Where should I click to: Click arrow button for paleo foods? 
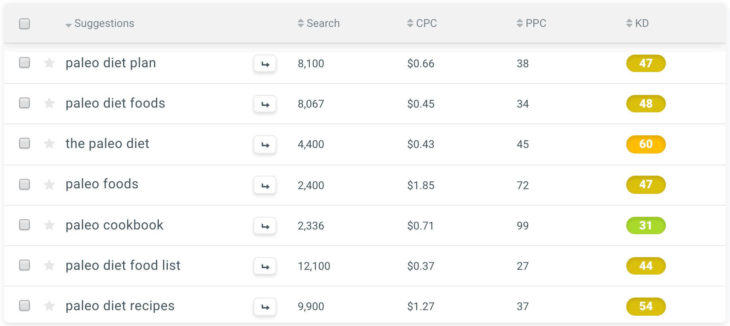(x=265, y=186)
